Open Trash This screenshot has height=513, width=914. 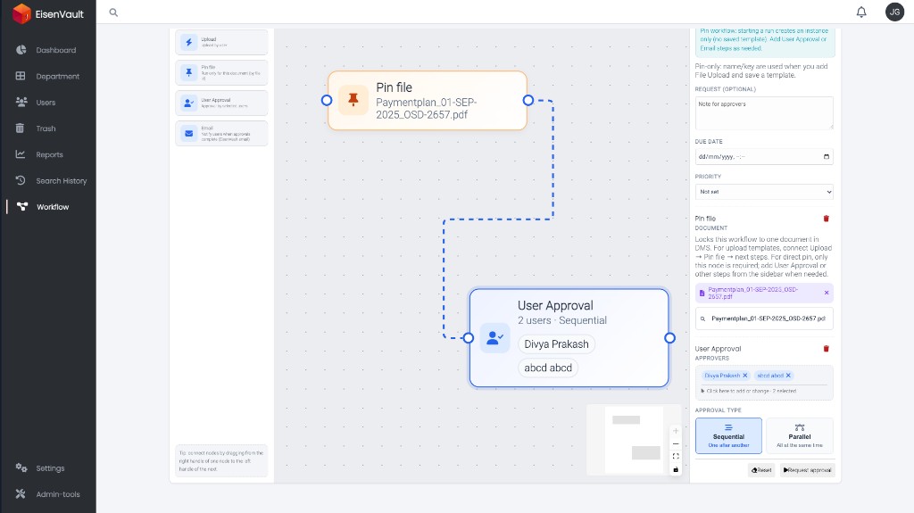coord(48,128)
